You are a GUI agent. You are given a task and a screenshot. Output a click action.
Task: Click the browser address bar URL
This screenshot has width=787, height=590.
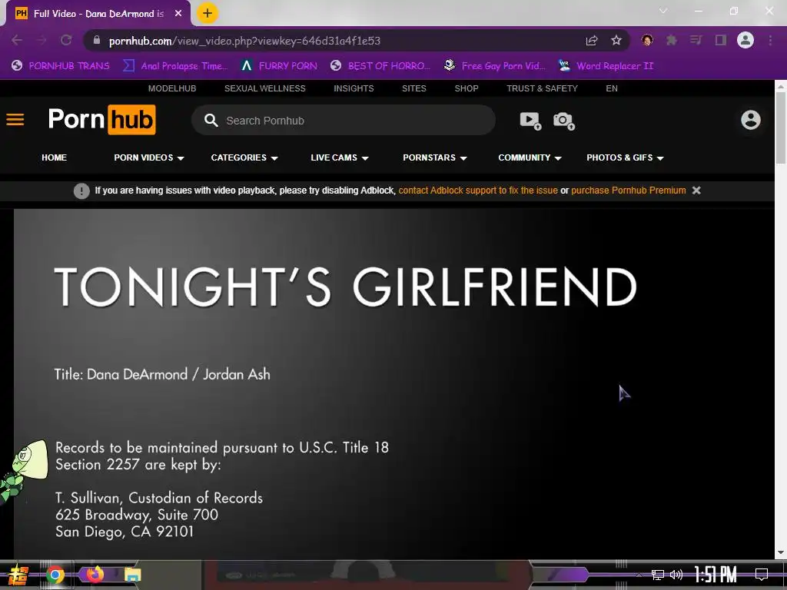tap(244, 41)
